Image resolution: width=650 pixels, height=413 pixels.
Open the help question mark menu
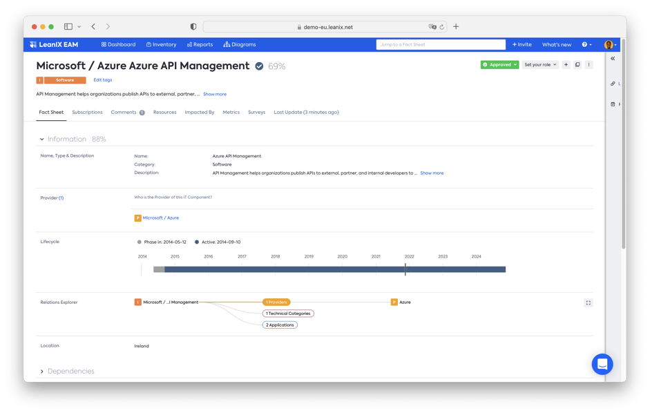pos(584,44)
